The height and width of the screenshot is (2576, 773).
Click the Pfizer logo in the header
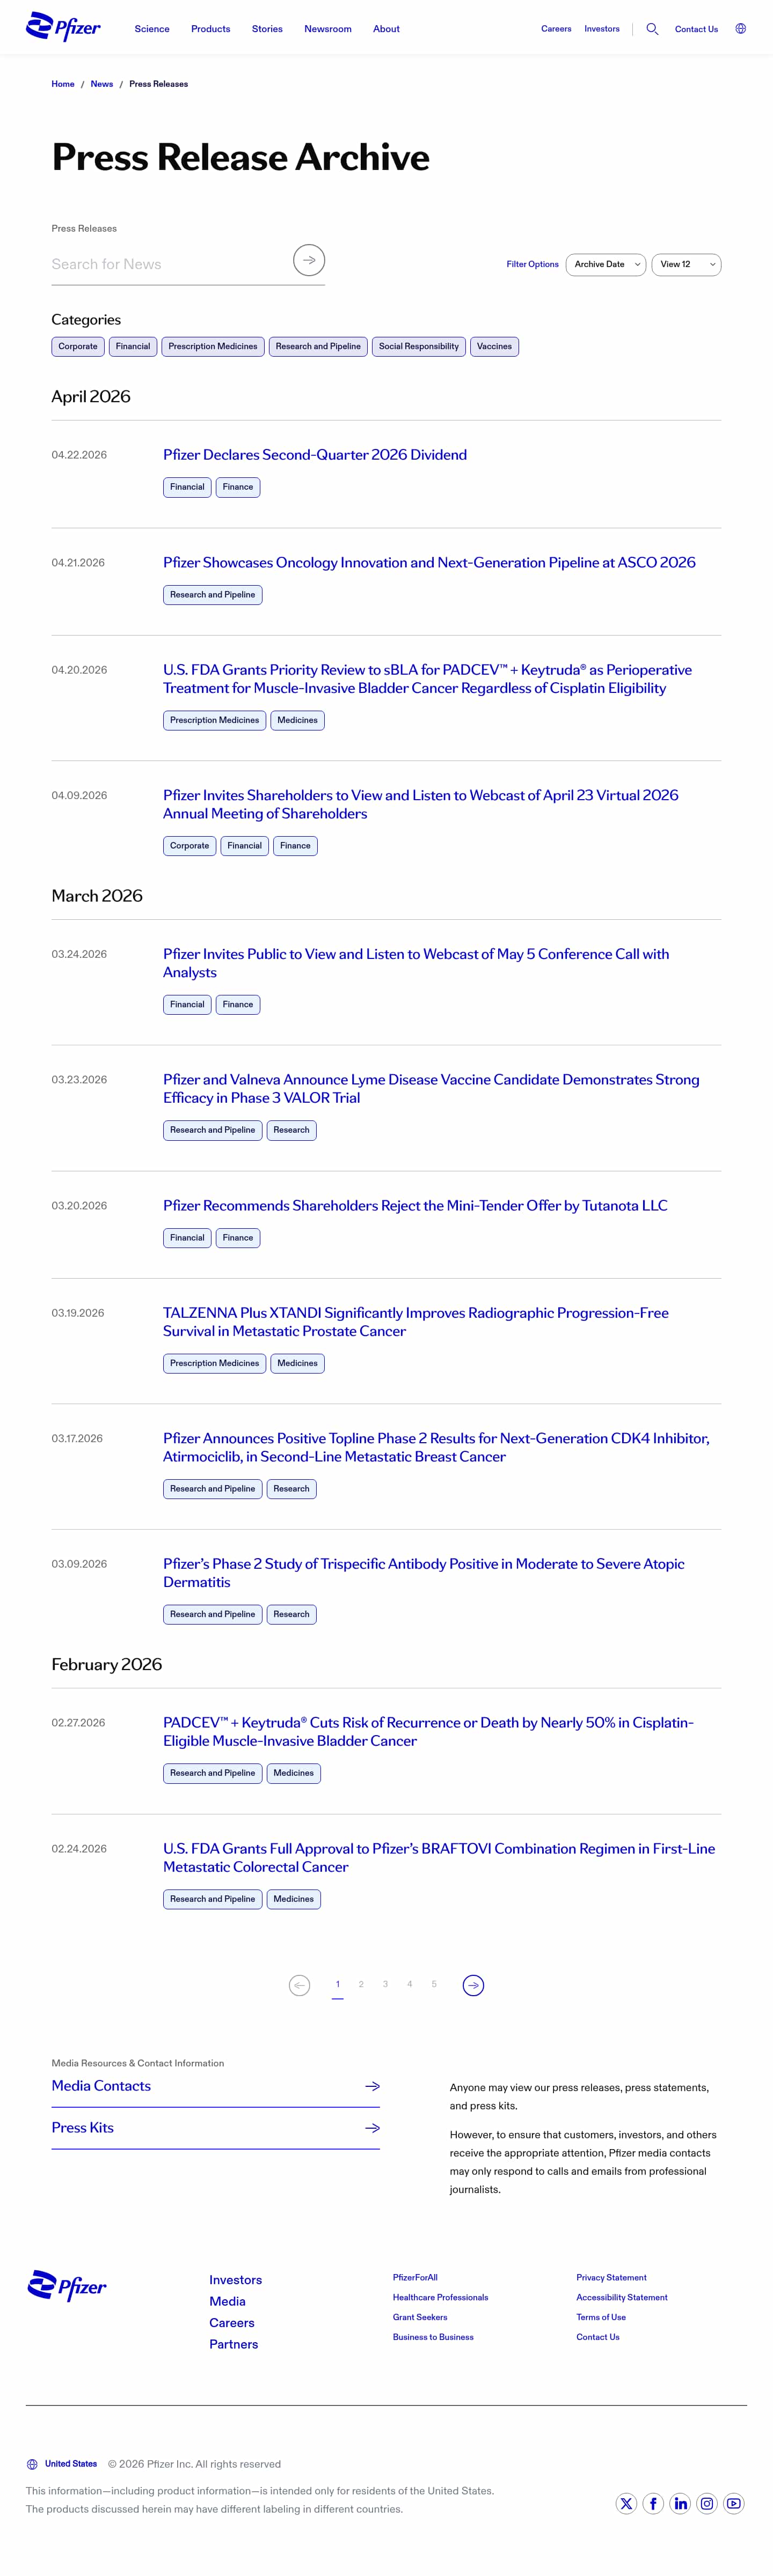point(63,27)
